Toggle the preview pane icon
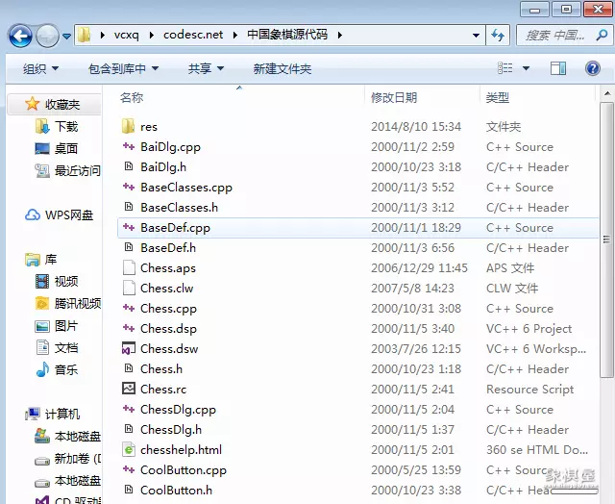 (x=558, y=68)
